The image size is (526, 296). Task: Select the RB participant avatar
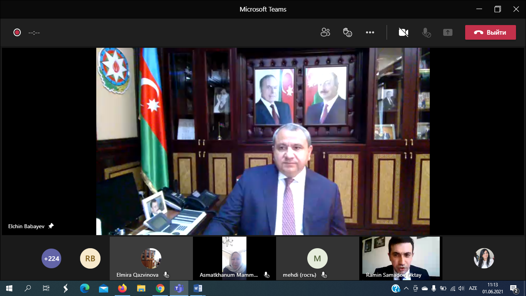(90, 258)
